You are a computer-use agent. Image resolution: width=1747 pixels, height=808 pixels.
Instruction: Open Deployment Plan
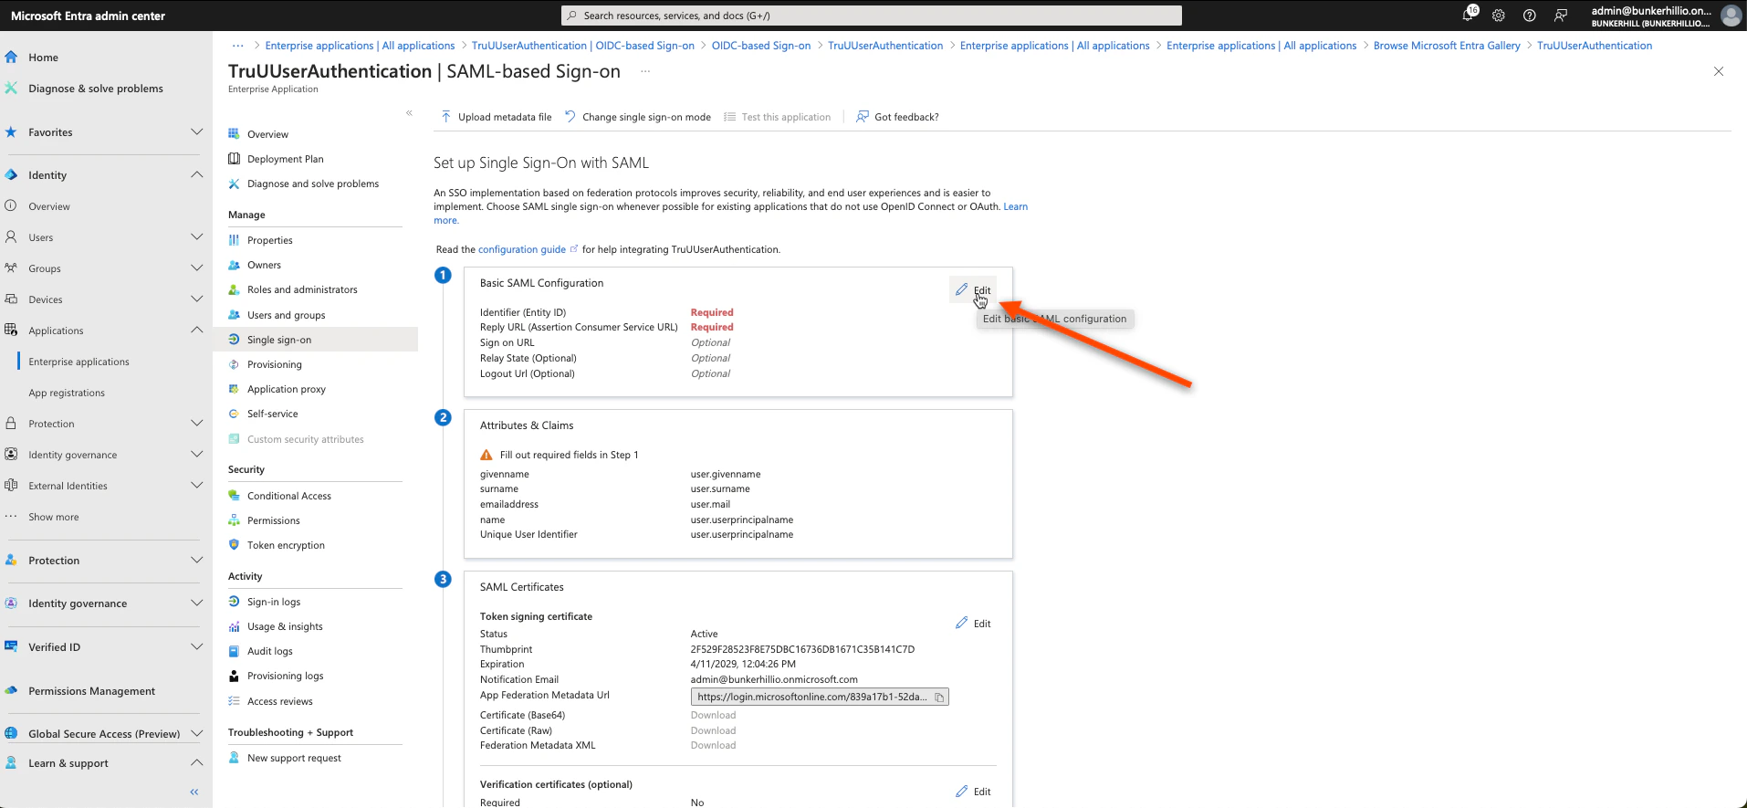pyautogui.click(x=285, y=159)
